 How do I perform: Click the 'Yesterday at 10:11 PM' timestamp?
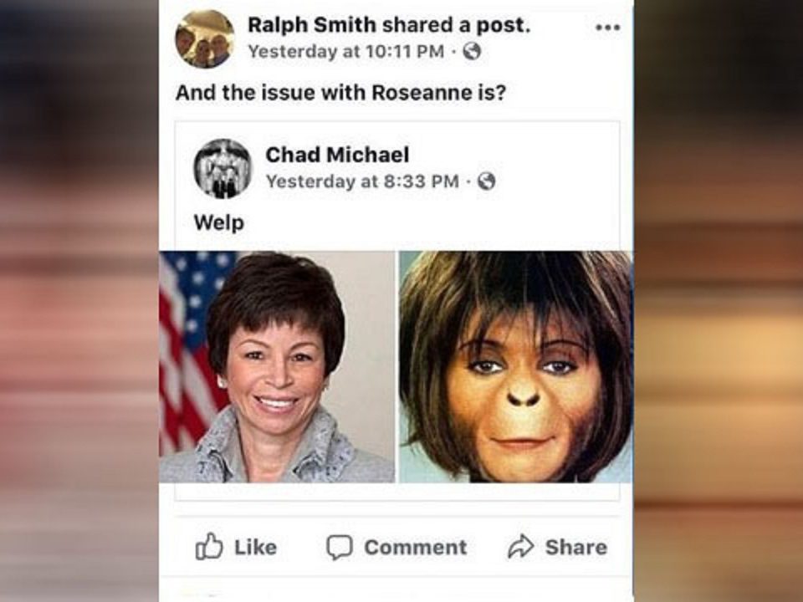pos(346,51)
